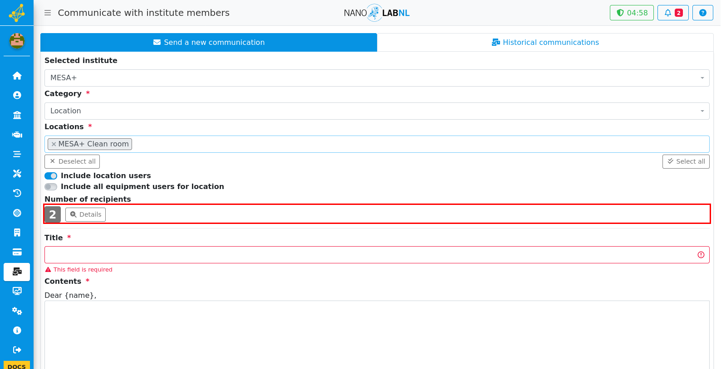Viewport: 726px width, 369px height.
Task: Remove MESA+ Clean room tag
Action: pyautogui.click(x=54, y=144)
